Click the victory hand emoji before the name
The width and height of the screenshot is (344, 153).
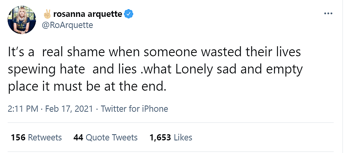click(x=47, y=15)
